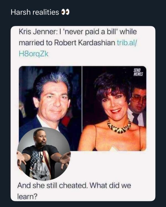Click the "What did we" question text
166x207 pixels.
click(110, 185)
